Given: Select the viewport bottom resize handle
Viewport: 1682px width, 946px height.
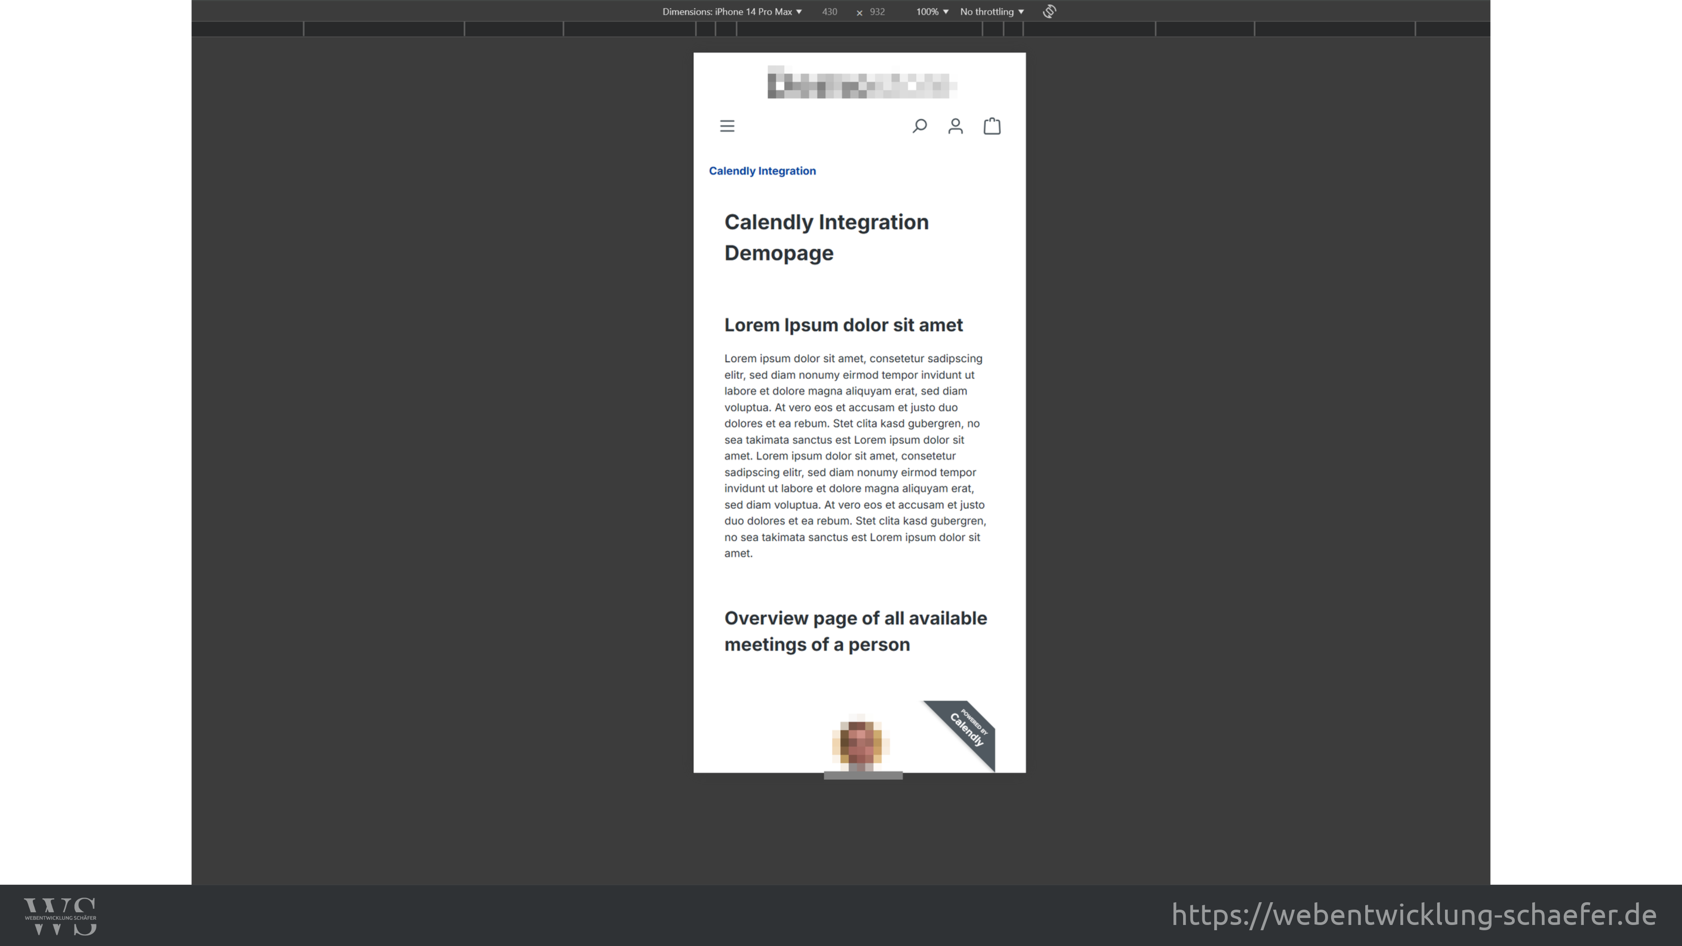Looking at the screenshot, I should tap(863, 776).
